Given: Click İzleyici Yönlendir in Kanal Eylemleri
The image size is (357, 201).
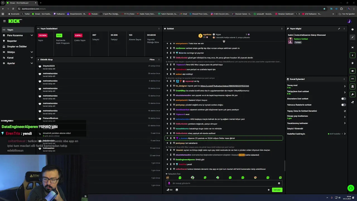Looking at the screenshot, I should [x=295, y=129].
